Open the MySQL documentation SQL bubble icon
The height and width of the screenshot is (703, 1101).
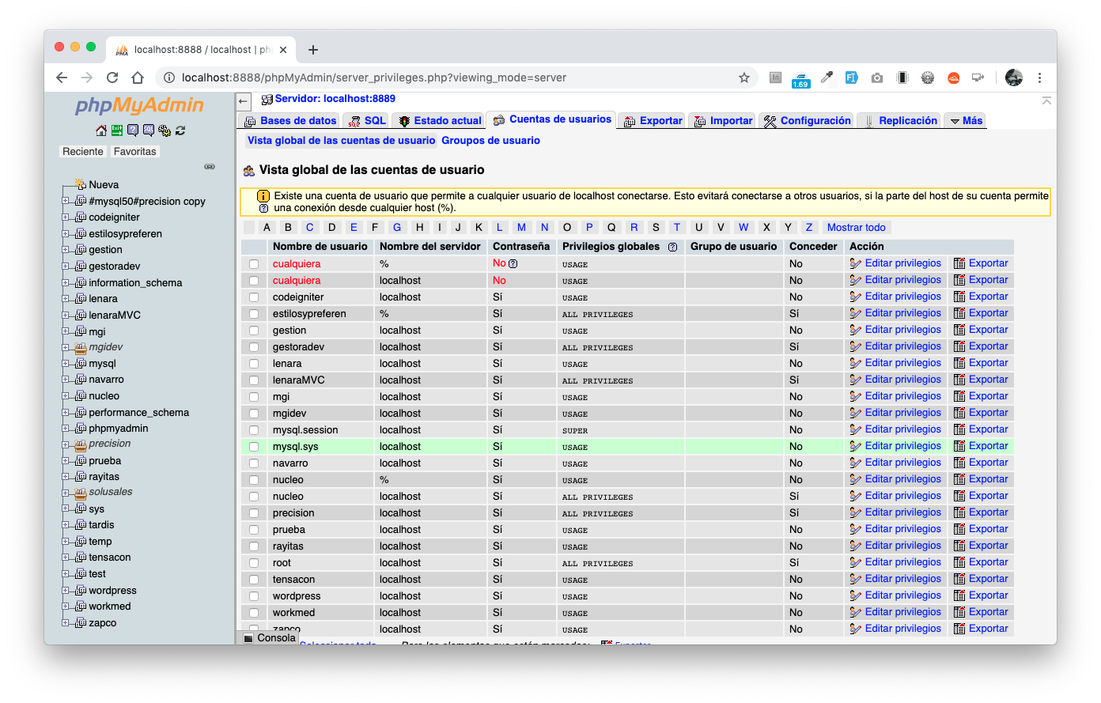point(148,130)
